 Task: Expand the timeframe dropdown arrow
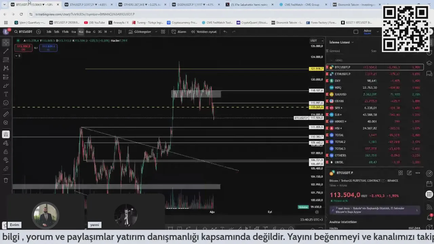point(111,32)
